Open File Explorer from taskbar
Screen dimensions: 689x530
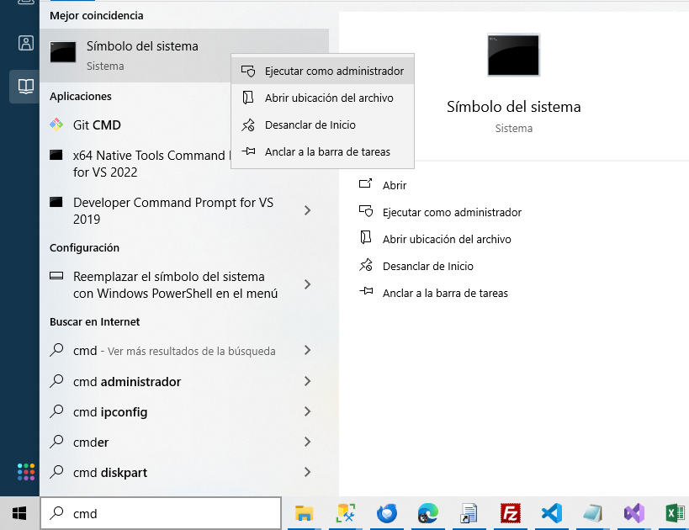tap(304, 513)
